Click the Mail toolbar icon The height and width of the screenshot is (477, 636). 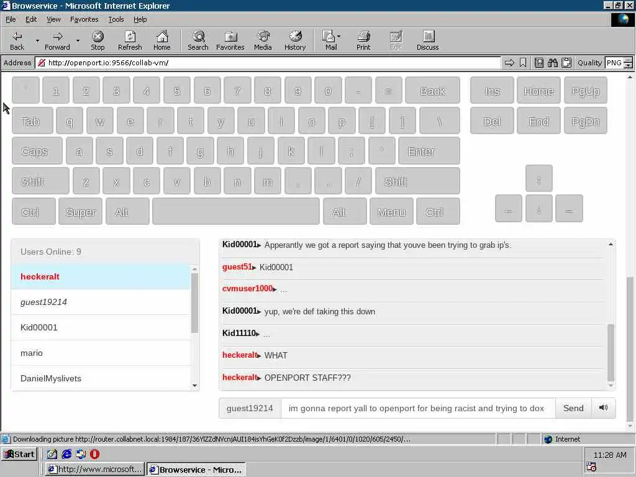tap(329, 40)
